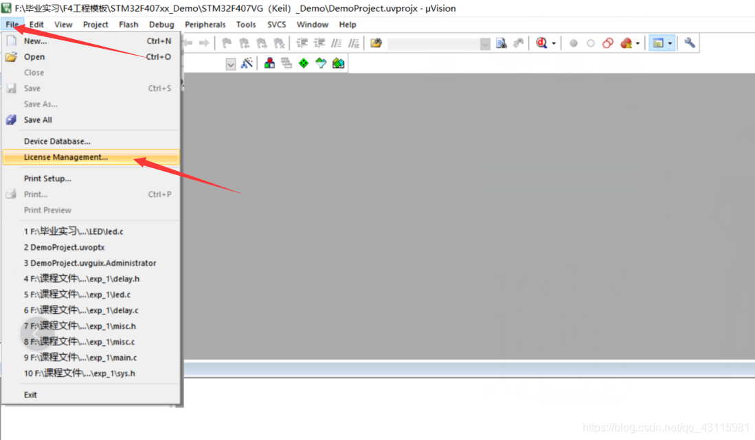
Task: Open the Help menu
Action: [347, 25]
